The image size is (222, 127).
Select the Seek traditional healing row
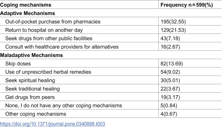(x=111, y=89)
